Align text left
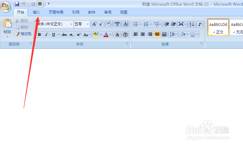Viewport: 243px width, 146px height. (x=136, y=34)
